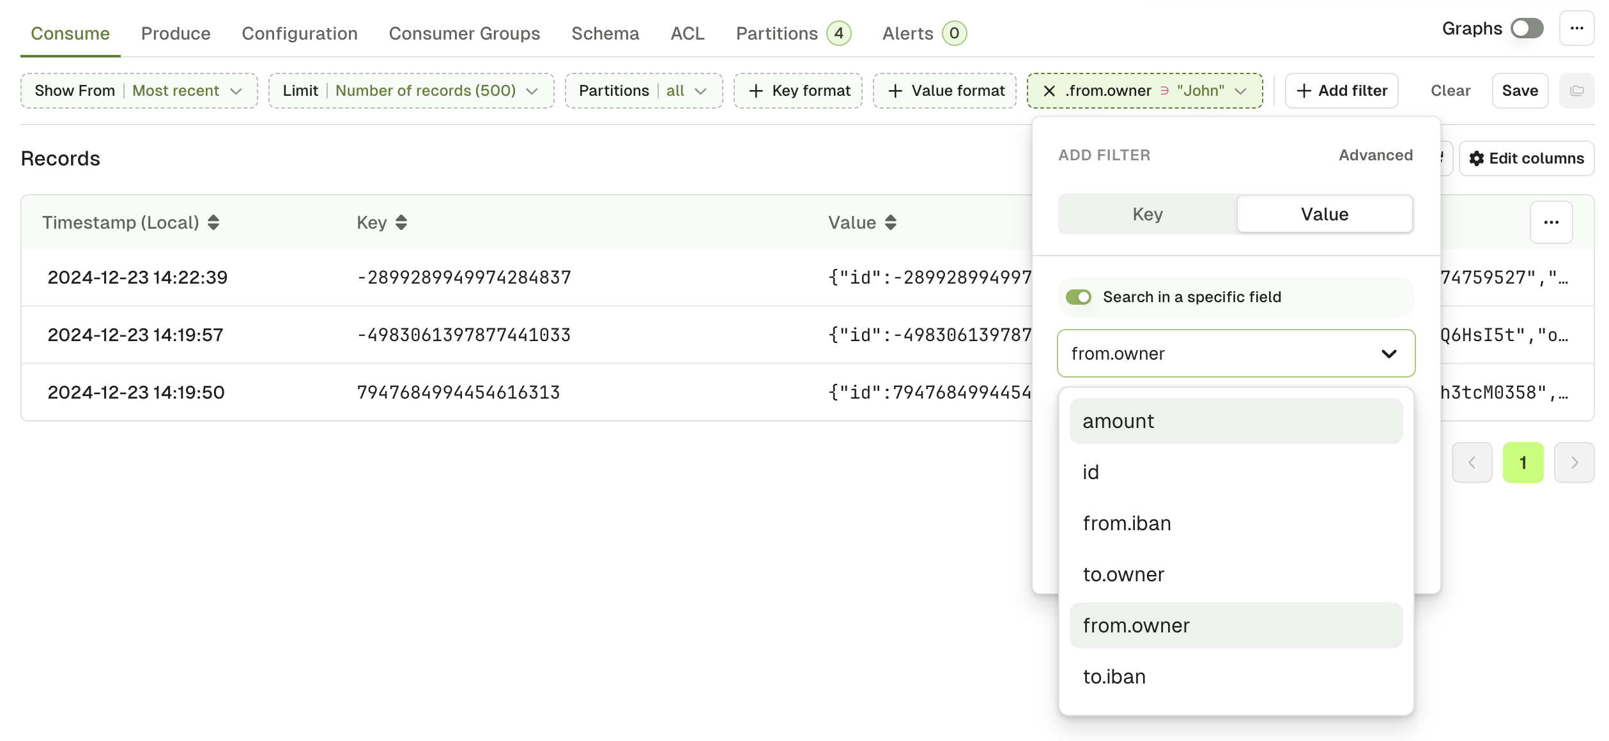Remove the from.owner John filter
The height and width of the screenshot is (741, 1609).
[1049, 91]
